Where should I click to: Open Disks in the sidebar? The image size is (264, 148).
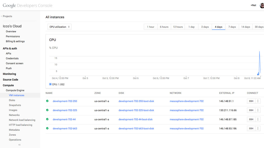click(x=12, y=100)
